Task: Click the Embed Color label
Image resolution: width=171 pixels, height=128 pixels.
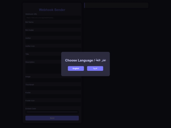Action: tap(31, 109)
